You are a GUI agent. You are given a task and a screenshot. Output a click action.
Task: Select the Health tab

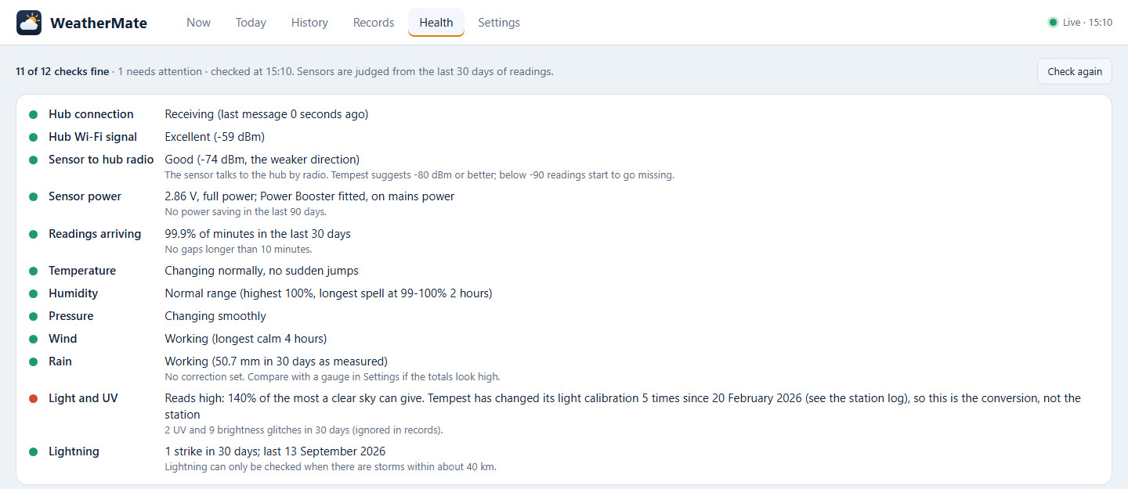(436, 23)
